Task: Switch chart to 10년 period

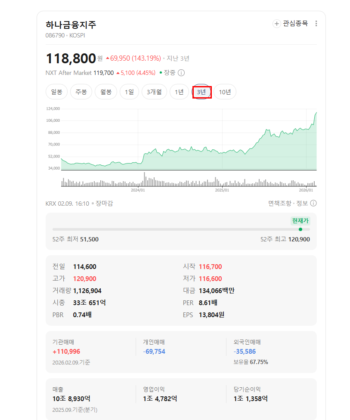Action: tap(225, 92)
